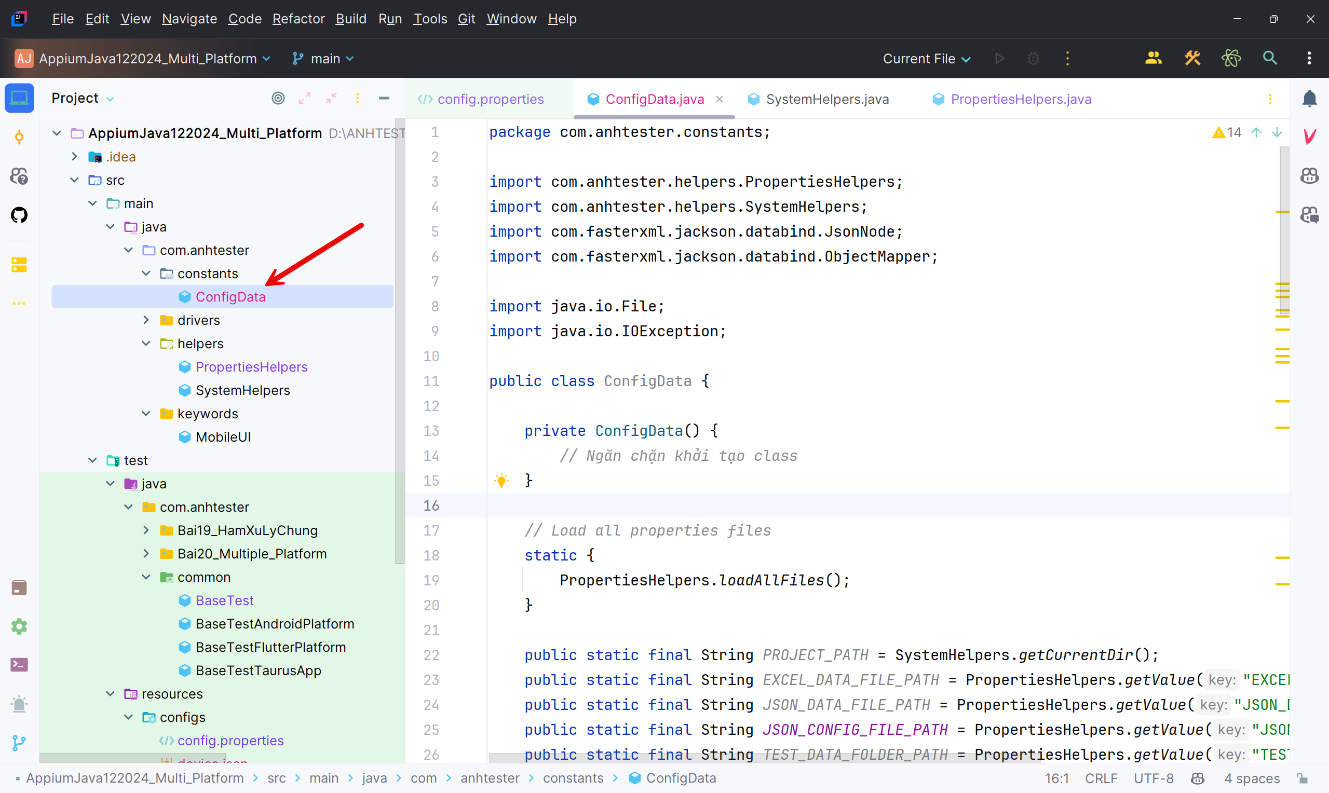Collapse the constants package

(x=146, y=274)
